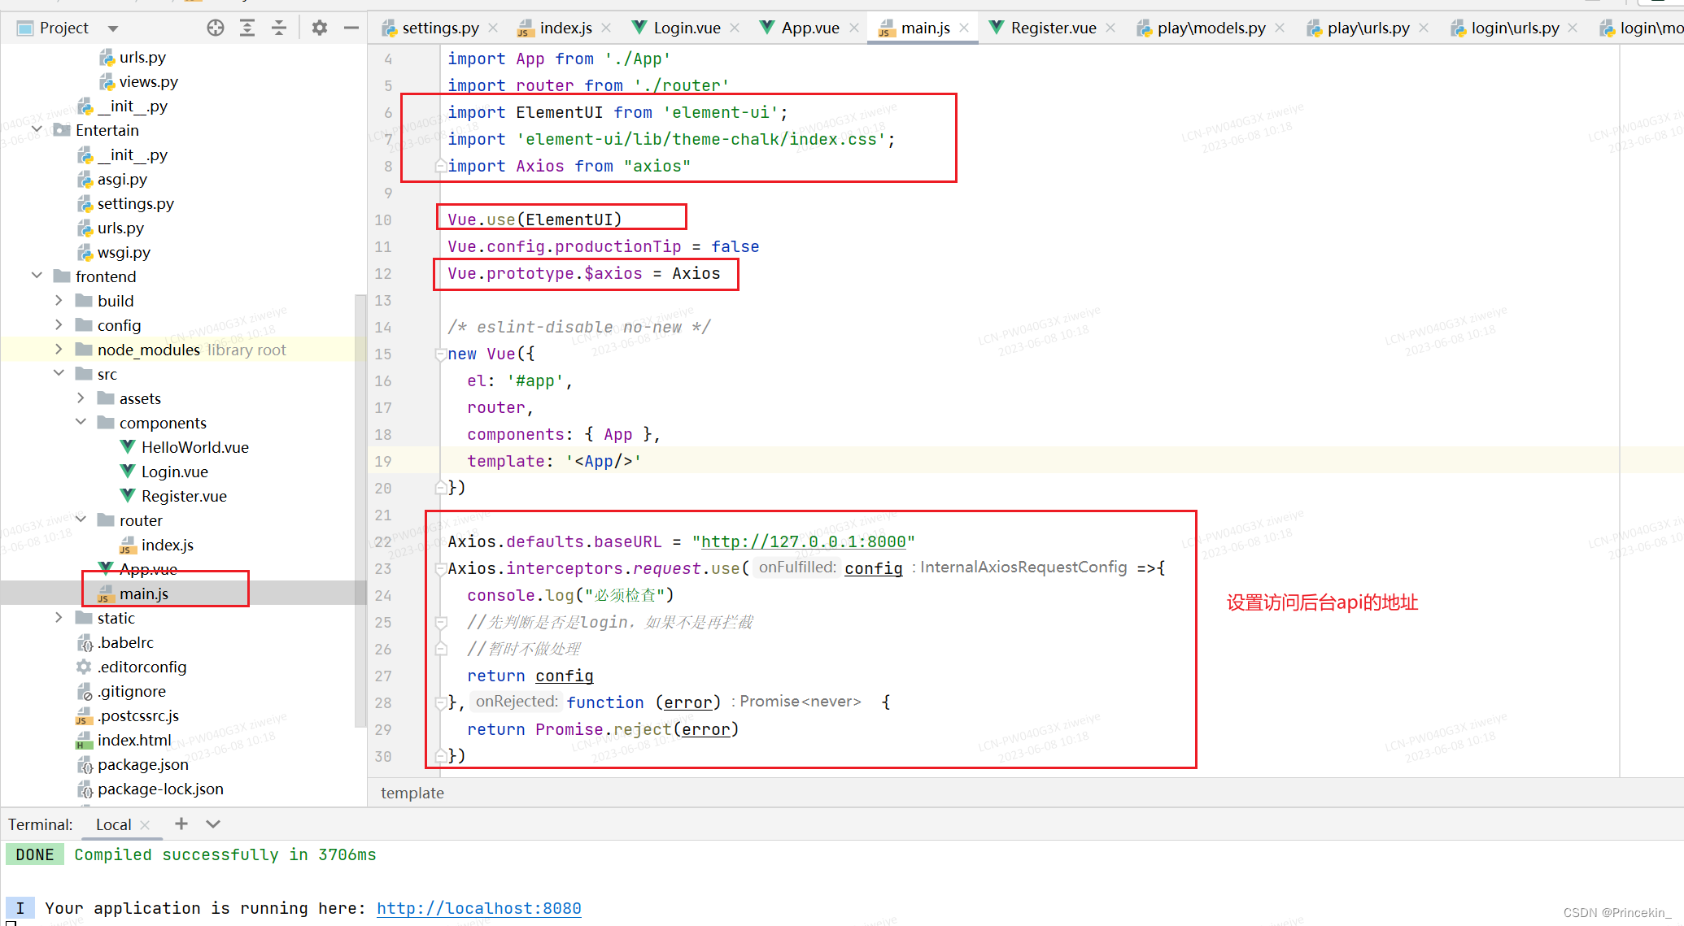Toggle the build folder expansion
This screenshot has width=1684, height=926.
pos(63,300)
